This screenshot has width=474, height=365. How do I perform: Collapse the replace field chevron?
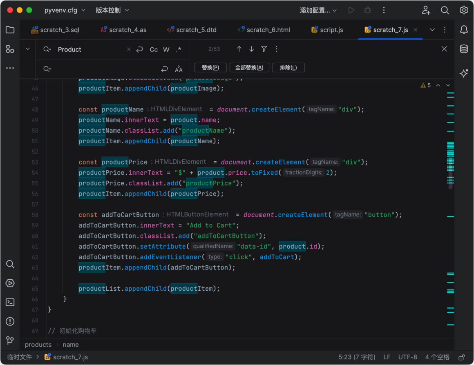[28, 49]
